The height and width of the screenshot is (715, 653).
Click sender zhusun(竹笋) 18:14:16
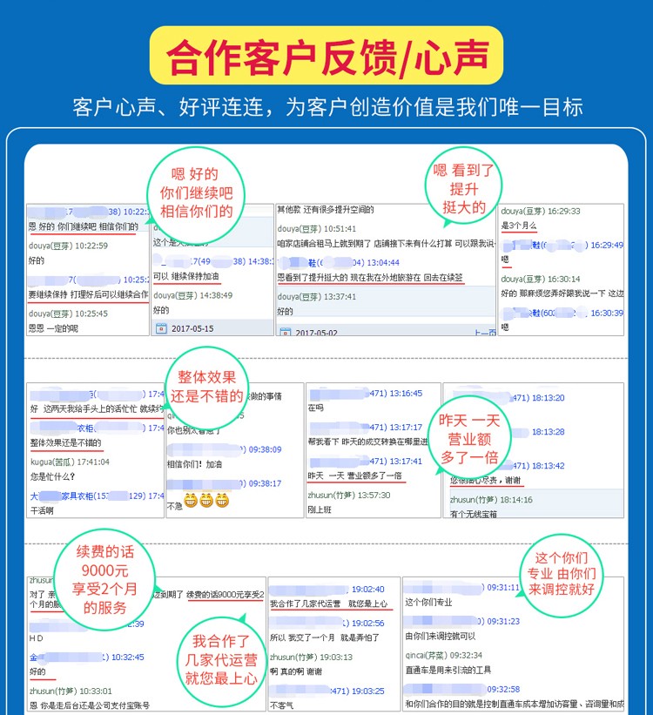[x=492, y=500]
